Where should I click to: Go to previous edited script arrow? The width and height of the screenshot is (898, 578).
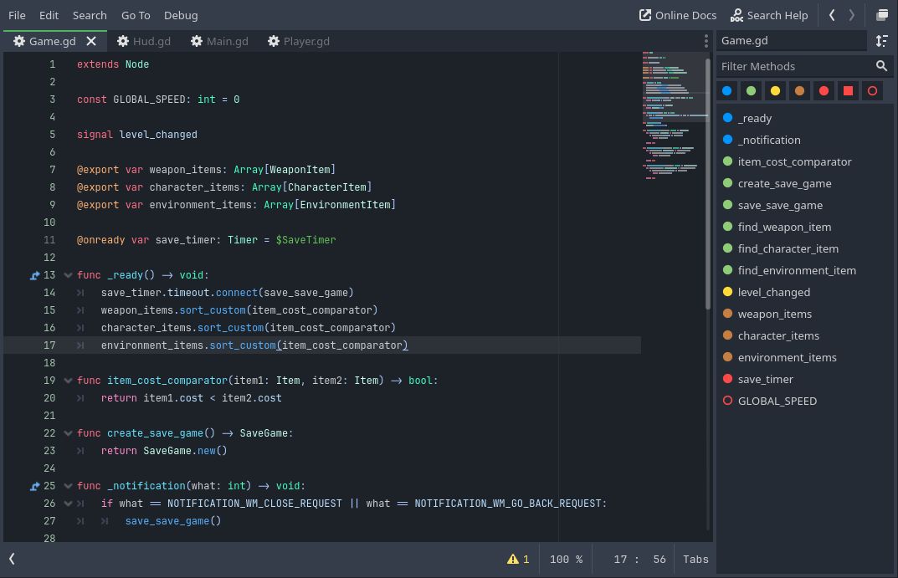pos(832,15)
